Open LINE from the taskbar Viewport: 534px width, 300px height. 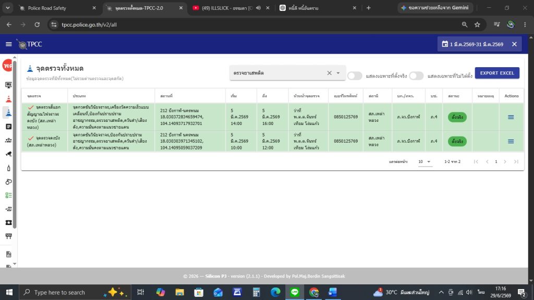click(x=295, y=292)
